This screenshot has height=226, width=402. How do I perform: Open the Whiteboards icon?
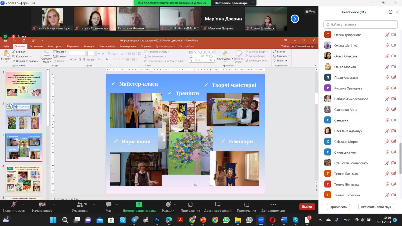pos(218,205)
